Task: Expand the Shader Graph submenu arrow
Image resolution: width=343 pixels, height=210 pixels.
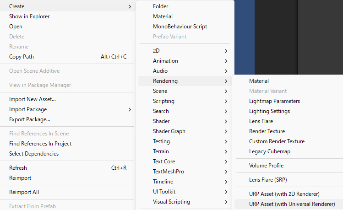Action: click(x=226, y=131)
